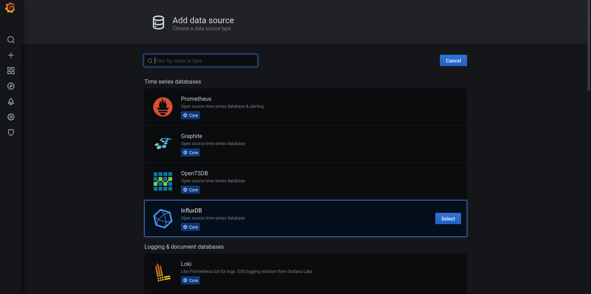Open the Configuration gear icon
591x294 pixels.
click(11, 117)
